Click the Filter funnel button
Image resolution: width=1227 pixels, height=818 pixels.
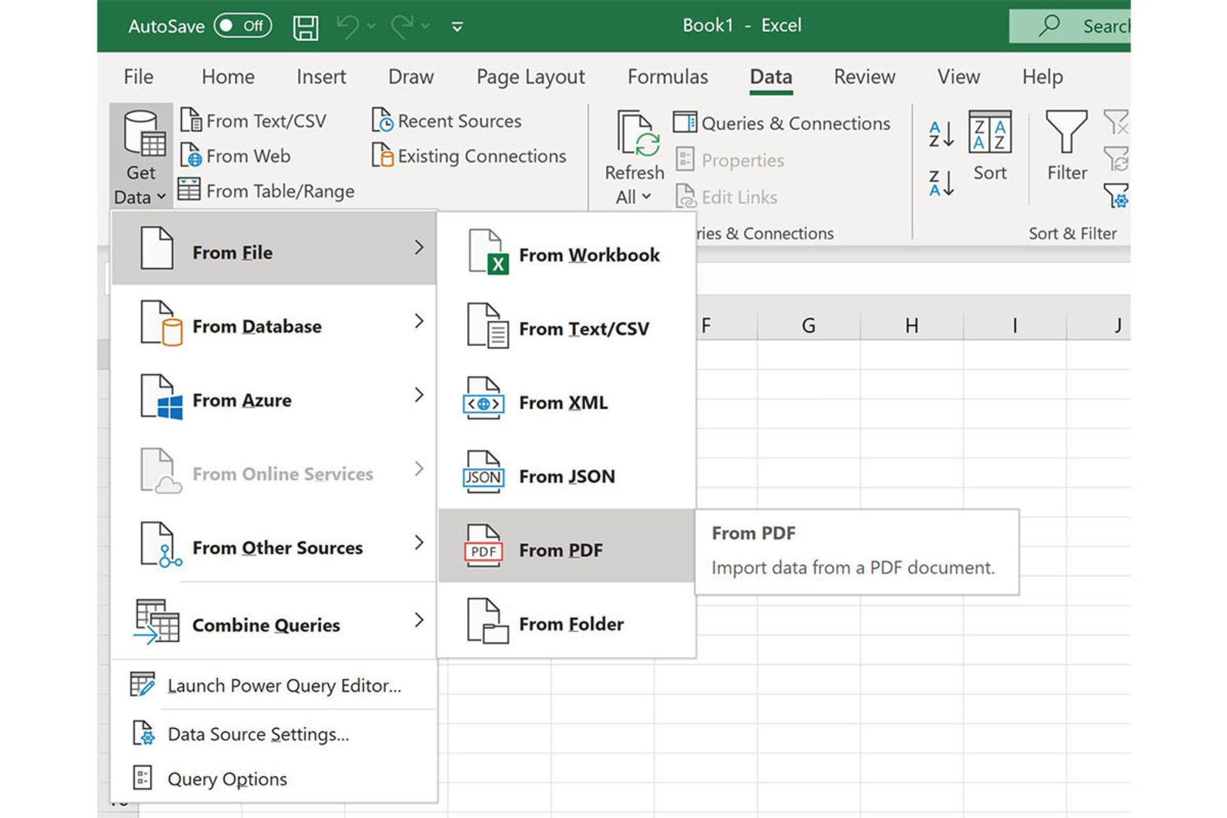(1067, 147)
